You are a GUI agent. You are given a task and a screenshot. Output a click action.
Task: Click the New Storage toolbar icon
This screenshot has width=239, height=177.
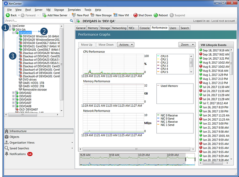coord(92,15)
